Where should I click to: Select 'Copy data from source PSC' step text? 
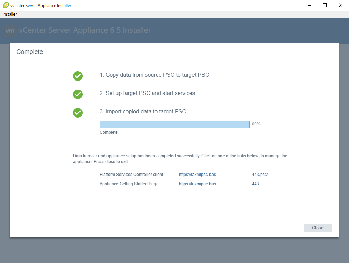pos(154,75)
